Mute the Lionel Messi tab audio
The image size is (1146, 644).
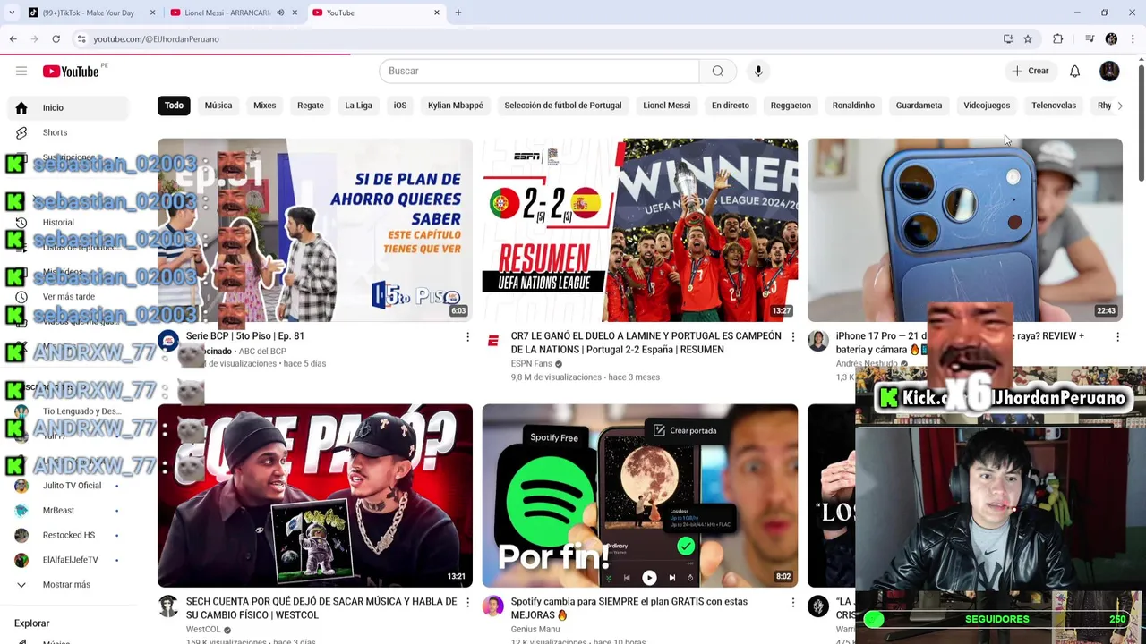280,13
